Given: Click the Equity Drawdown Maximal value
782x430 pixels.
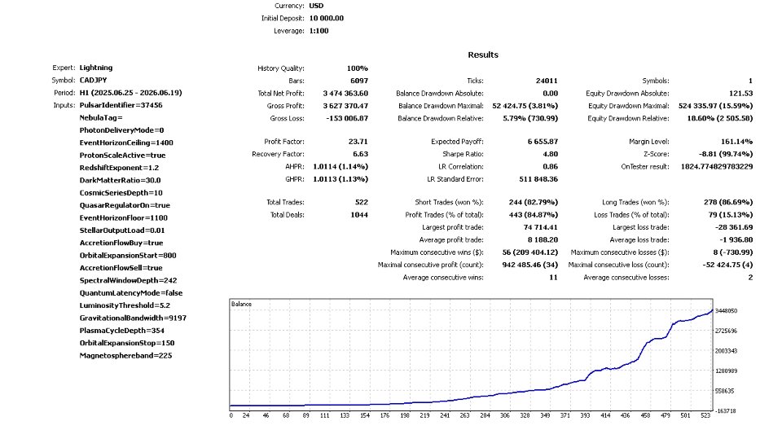Looking at the screenshot, I should click(x=715, y=106).
